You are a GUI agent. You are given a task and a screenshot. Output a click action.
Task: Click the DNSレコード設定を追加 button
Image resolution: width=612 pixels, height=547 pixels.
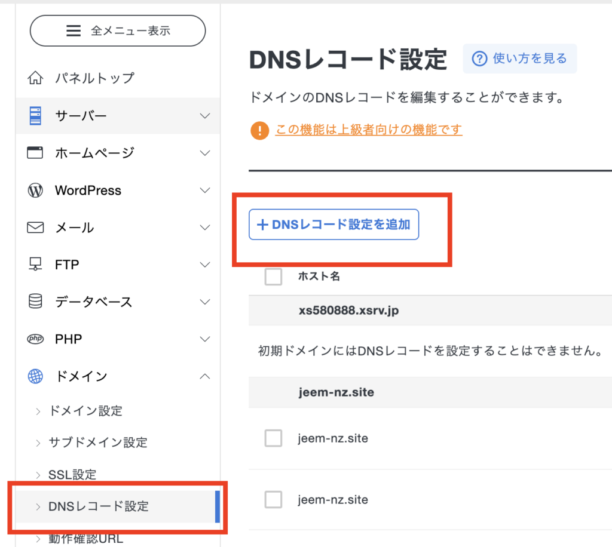point(333,225)
